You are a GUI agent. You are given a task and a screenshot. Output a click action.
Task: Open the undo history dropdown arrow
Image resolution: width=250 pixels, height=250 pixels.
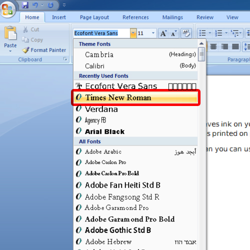42,5
